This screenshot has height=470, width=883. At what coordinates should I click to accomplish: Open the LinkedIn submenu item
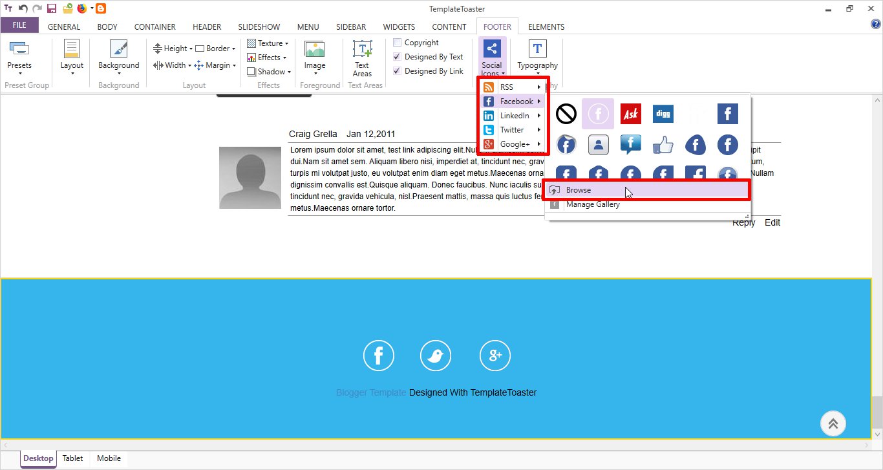click(x=514, y=116)
